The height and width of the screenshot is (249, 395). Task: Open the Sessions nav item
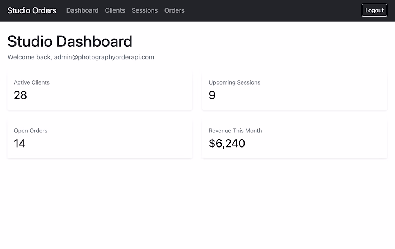coord(145,10)
